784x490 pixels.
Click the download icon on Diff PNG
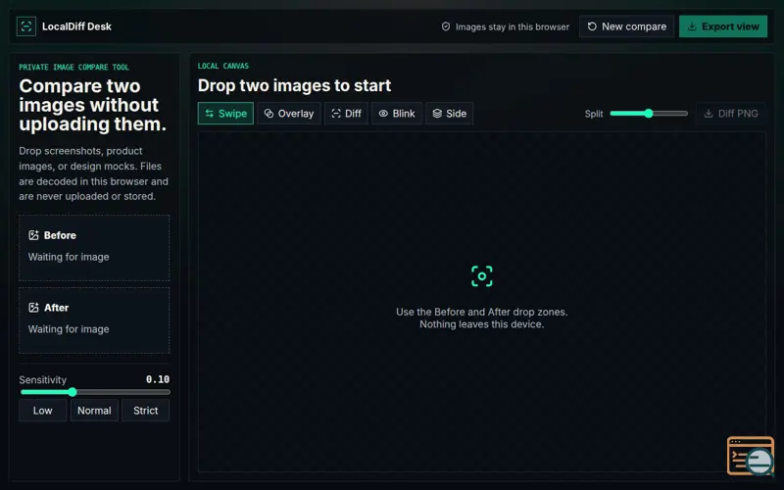coord(709,114)
